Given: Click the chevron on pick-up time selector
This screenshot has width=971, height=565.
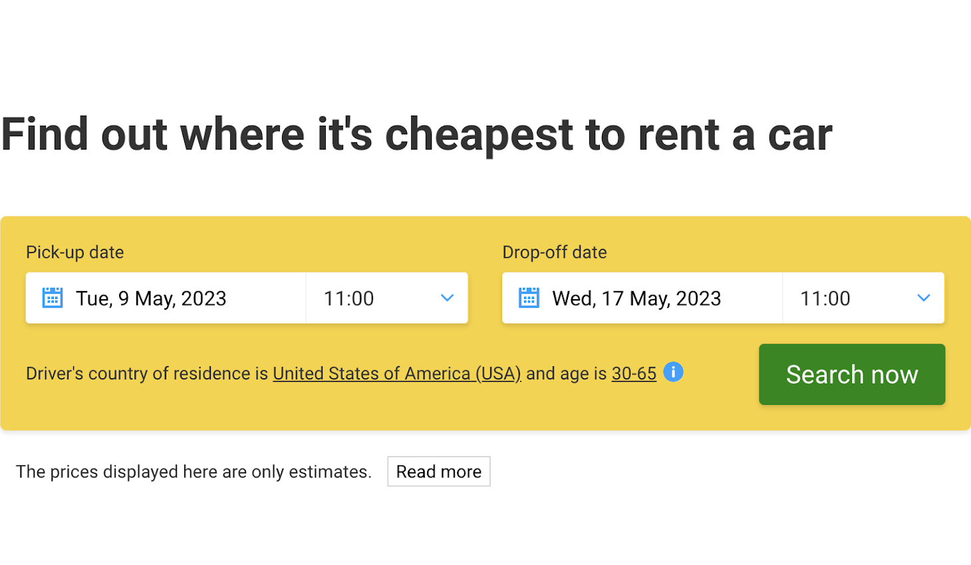Looking at the screenshot, I should [447, 298].
